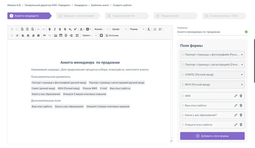This screenshot has width=255, height=148.
Task: Center align the text
Action: [28, 35]
